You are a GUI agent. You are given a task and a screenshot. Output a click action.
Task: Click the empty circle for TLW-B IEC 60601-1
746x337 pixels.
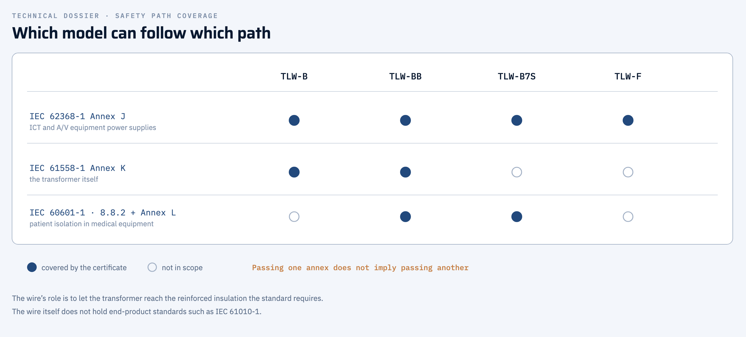click(x=294, y=217)
